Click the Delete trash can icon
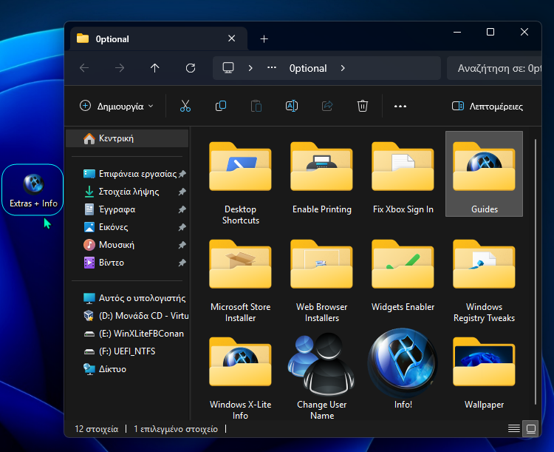The height and width of the screenshot is (452, 554). pyautogui.click(x=363, y=106)
